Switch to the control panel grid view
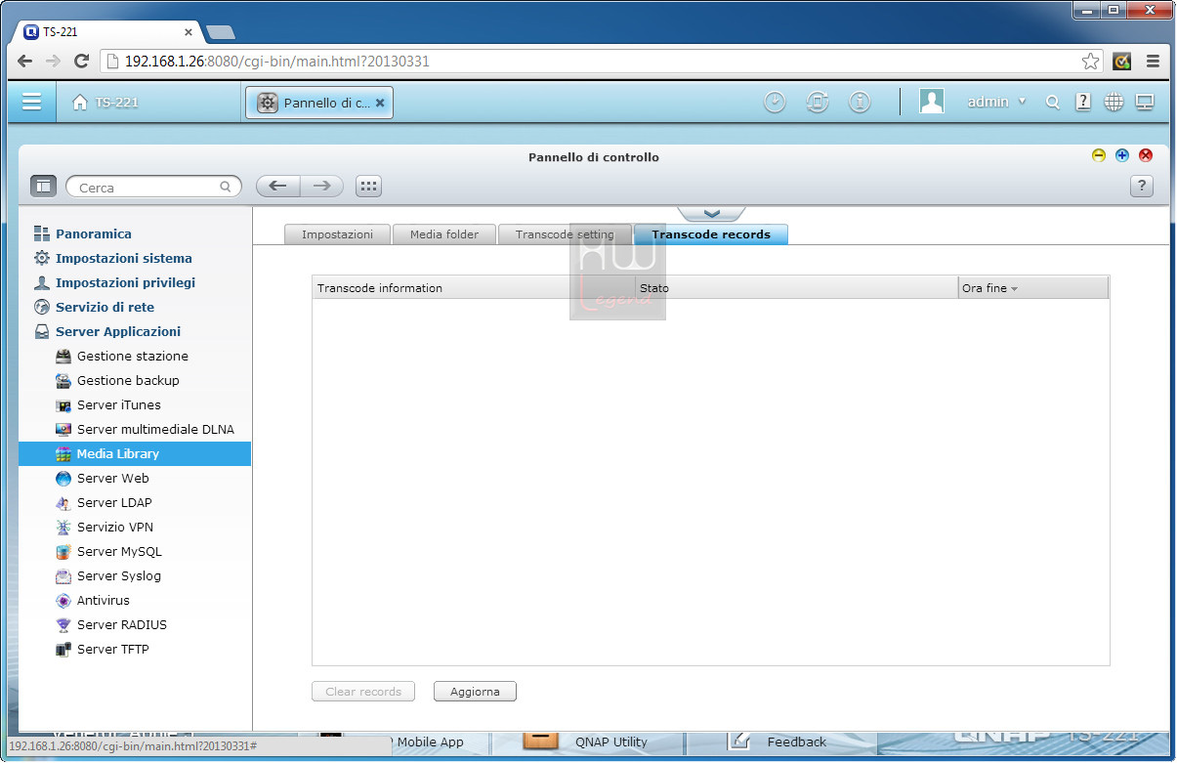Screen dimensions: 1177x763 [368, 186]
